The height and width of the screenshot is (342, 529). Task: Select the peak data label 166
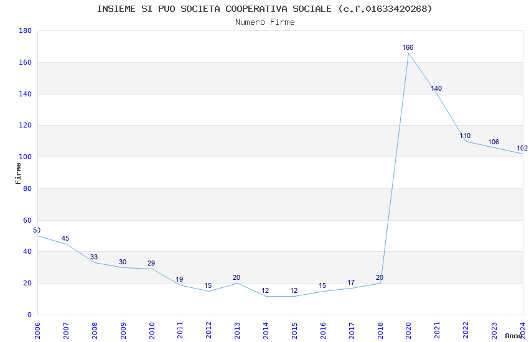coord(408,47)
